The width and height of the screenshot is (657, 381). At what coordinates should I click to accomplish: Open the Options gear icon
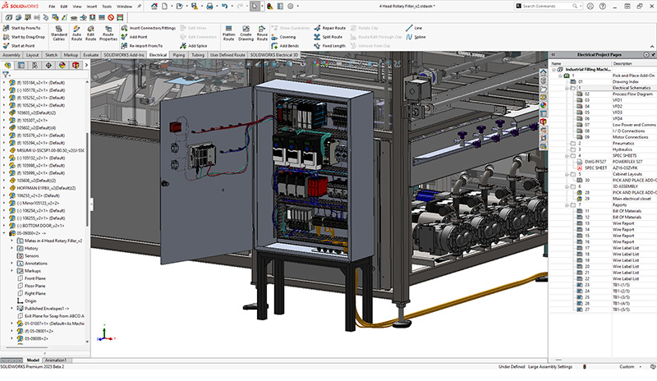291,6
